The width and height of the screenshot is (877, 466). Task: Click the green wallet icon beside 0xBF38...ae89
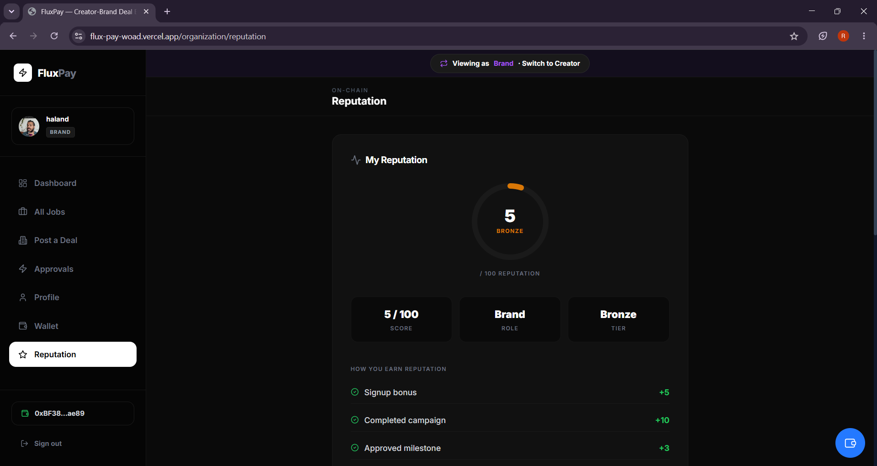click(25, 413)
